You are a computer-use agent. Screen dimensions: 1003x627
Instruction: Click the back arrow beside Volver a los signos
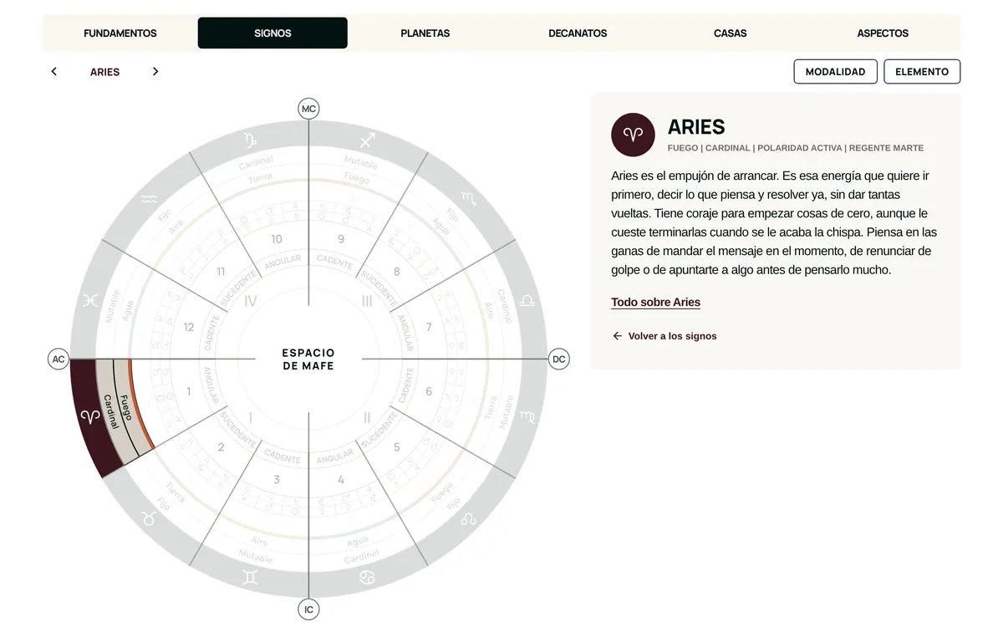(x=618, y=336)
